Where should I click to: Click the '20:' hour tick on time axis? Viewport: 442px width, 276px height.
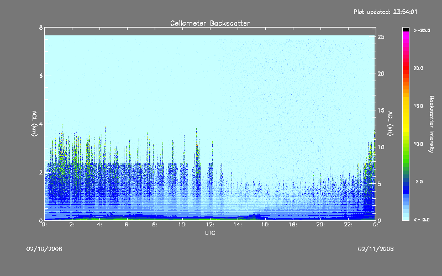[320, 225]
